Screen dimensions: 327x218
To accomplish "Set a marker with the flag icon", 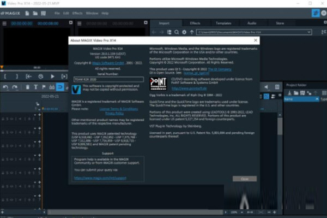I will (44, 87).
